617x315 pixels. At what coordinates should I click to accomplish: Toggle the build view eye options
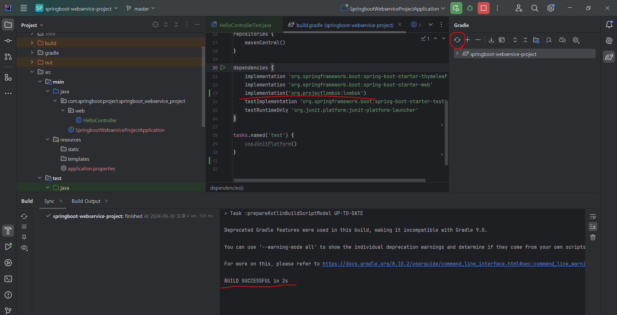point(24,248)
